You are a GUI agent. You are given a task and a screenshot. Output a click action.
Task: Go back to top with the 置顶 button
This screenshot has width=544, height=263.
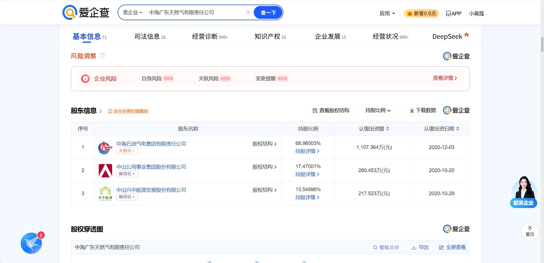coord(530,231)
